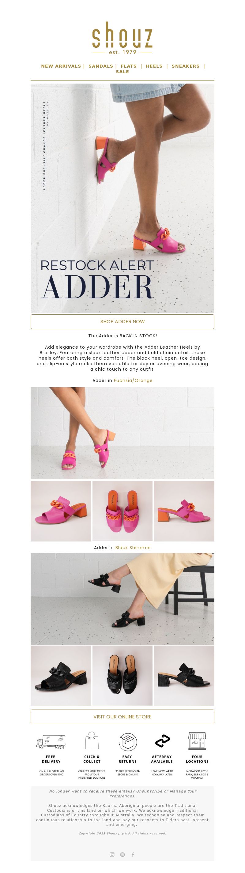Open the New Arrivals menu link
This screenshot has width=245, height=873.
[61, 66]
